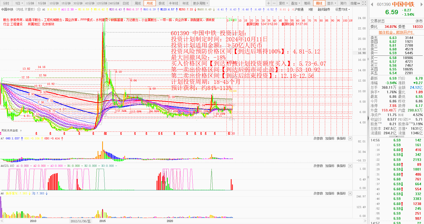
Task: Select the 日线 daily tab
Action: 126,3
